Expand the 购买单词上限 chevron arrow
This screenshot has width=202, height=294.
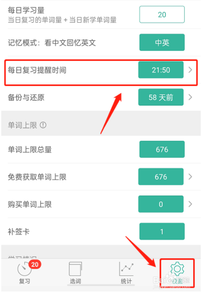click(x=190, y=204)
